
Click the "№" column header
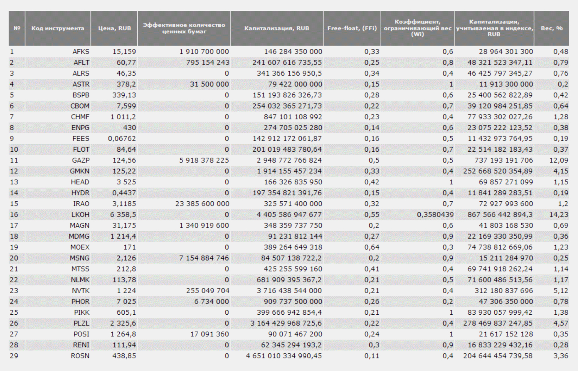17,29
